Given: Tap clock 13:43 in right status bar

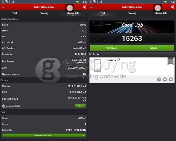Looking at the screenshot, I should tap(172, 2).
